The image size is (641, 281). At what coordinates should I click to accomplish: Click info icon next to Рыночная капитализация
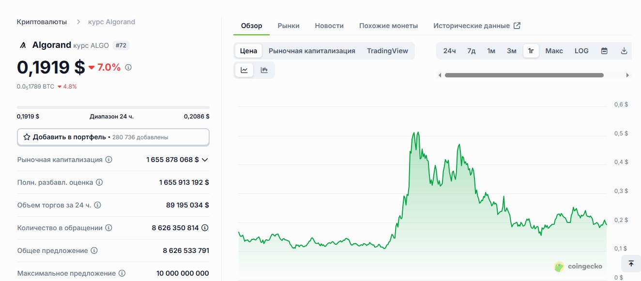click(109, 160)
